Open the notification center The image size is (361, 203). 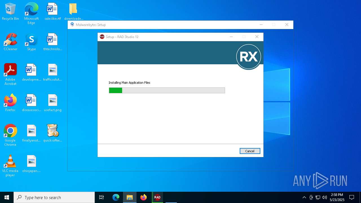[x=352, y=197]
